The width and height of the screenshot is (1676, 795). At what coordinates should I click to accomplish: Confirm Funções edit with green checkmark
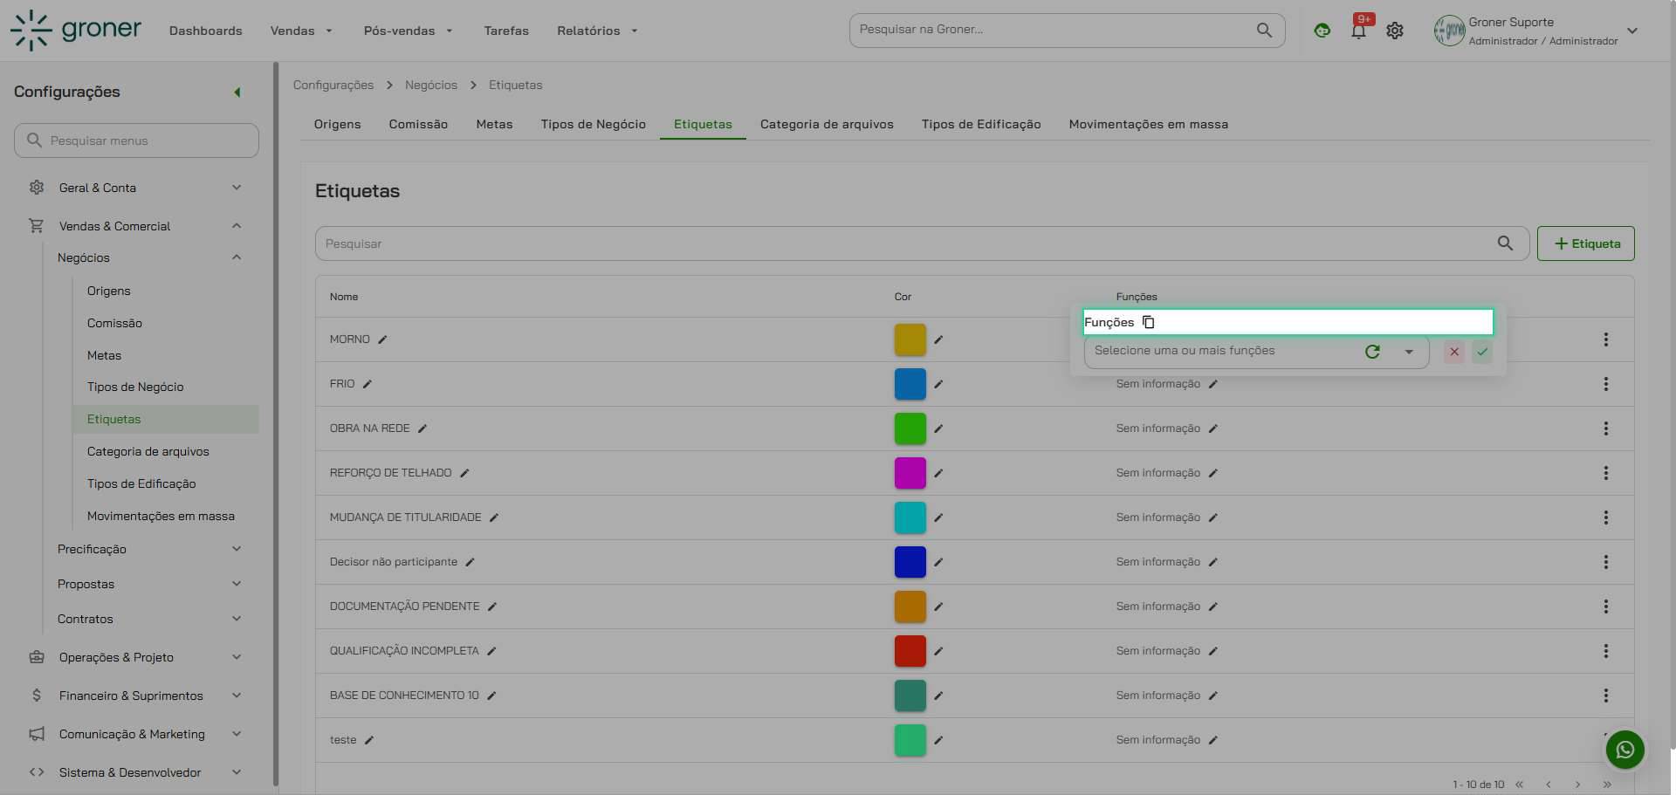(1481, 352)
